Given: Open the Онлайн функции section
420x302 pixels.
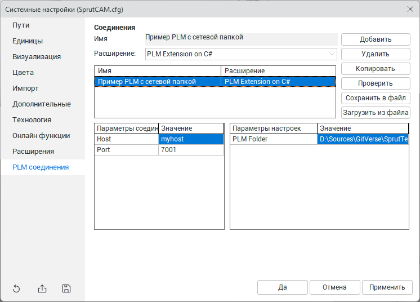Looking at the screenshot, I should click(41, 136).
